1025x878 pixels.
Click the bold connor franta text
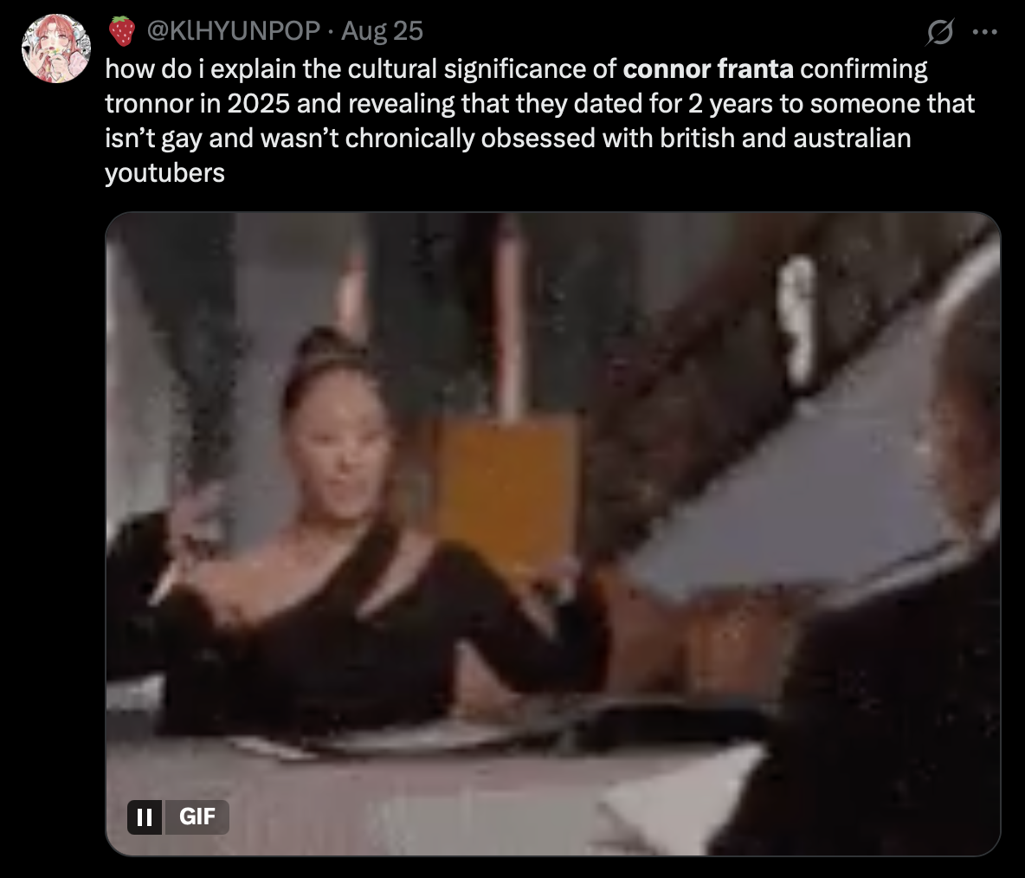[x=708, y=68]
